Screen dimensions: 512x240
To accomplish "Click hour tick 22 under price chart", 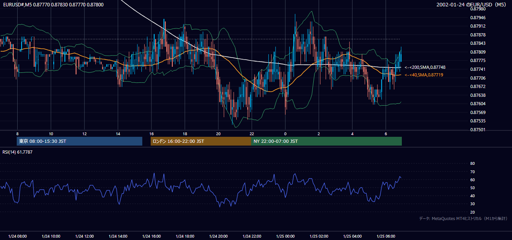I will point(252,134).
